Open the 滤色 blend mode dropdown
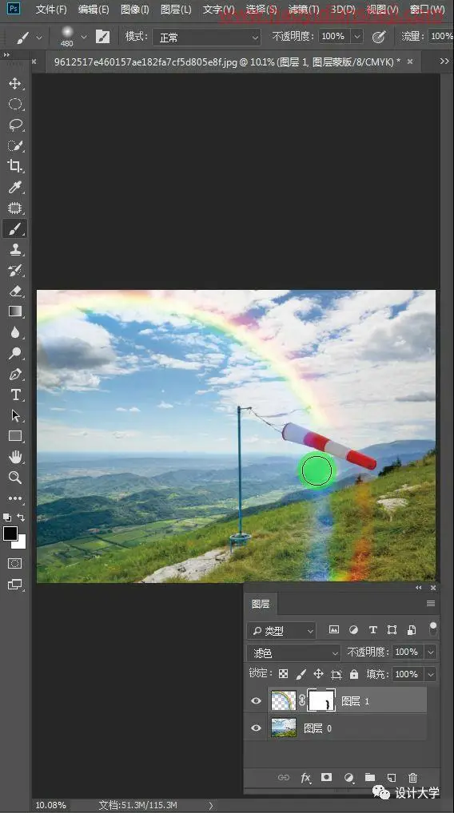454x813 pixels. (293, 652)
